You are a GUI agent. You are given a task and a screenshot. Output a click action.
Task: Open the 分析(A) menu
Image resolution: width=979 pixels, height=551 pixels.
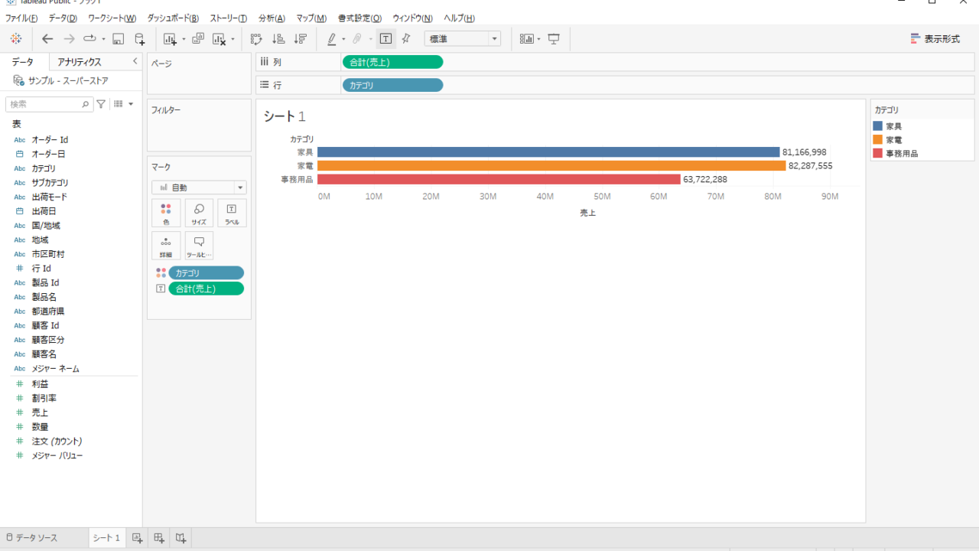pos(272,18)
